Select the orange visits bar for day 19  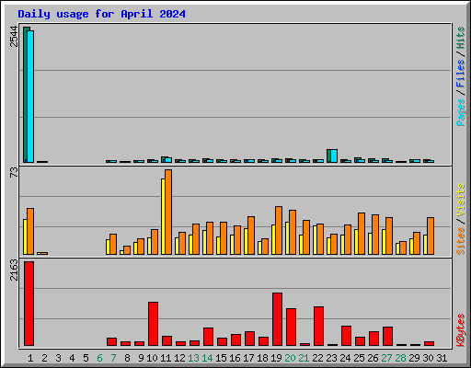[x=279, y=230]
